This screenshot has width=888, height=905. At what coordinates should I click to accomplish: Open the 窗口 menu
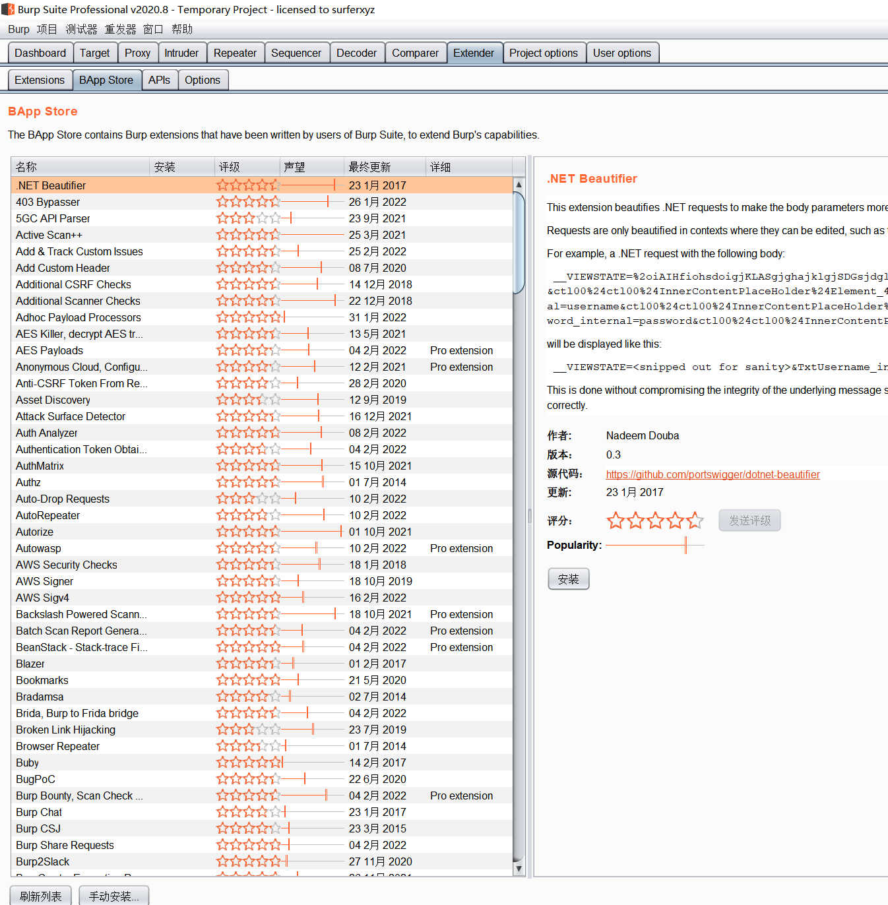pyautogui.click(x=153, y=29)
